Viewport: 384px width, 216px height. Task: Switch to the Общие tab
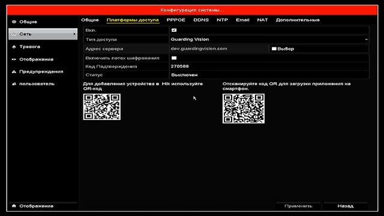90,20
